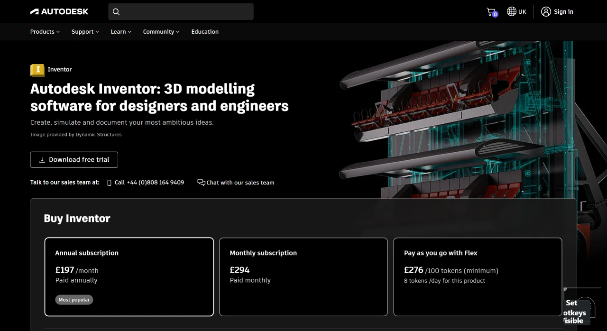
Task: Click the yellow Inventor product icon
Action: point(37,70)
